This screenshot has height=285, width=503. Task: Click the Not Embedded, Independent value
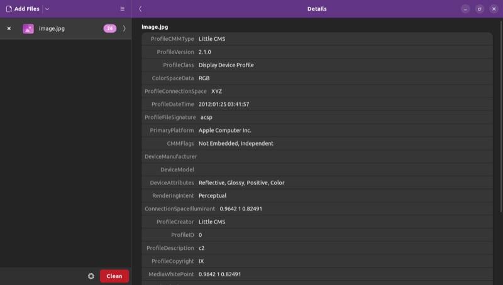click(236, 144)
